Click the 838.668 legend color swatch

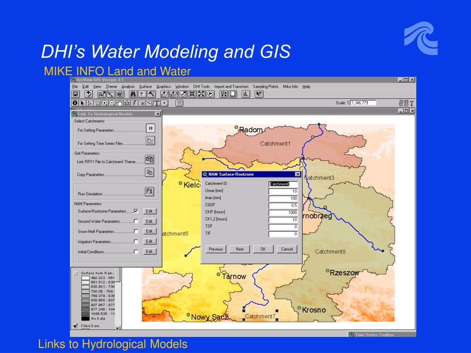[85, 301]
